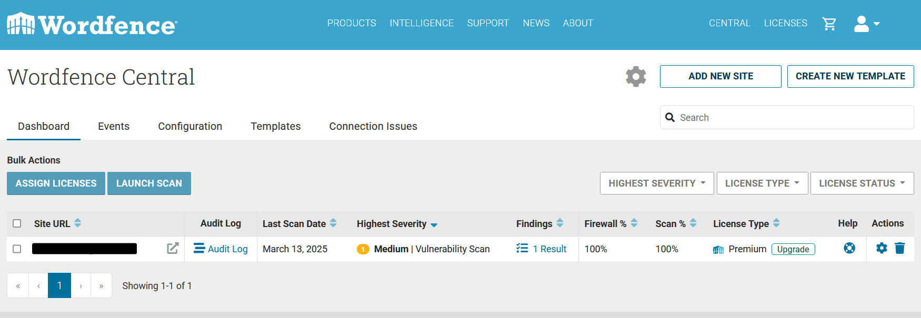Go to Licenses in top navigation
Image resolution: width=921 pixels, height=318 pixels.
tap(786, 23)
